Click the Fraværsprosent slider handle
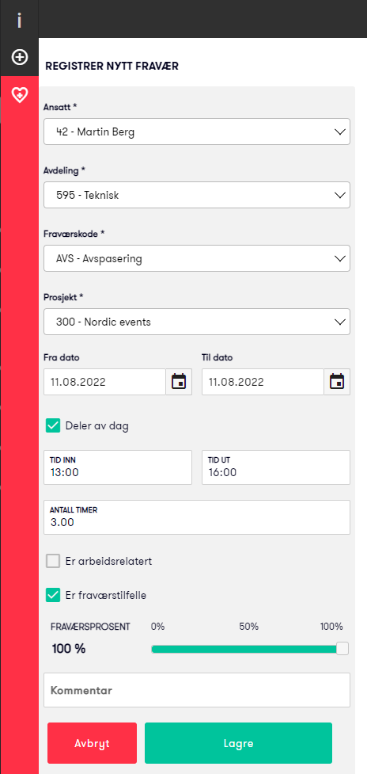This screenshot has width=367, height=774. tap(342, 649)
